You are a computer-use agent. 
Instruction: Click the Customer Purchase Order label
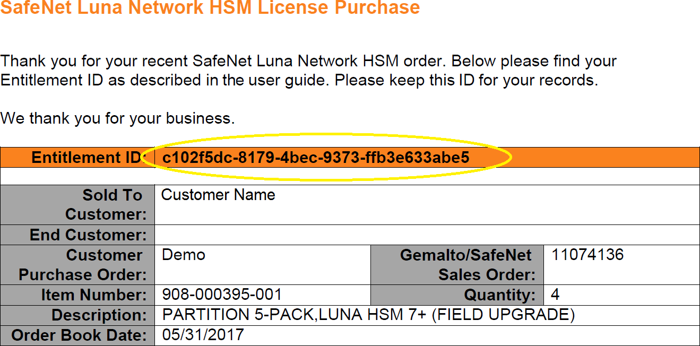coord(83,265)
